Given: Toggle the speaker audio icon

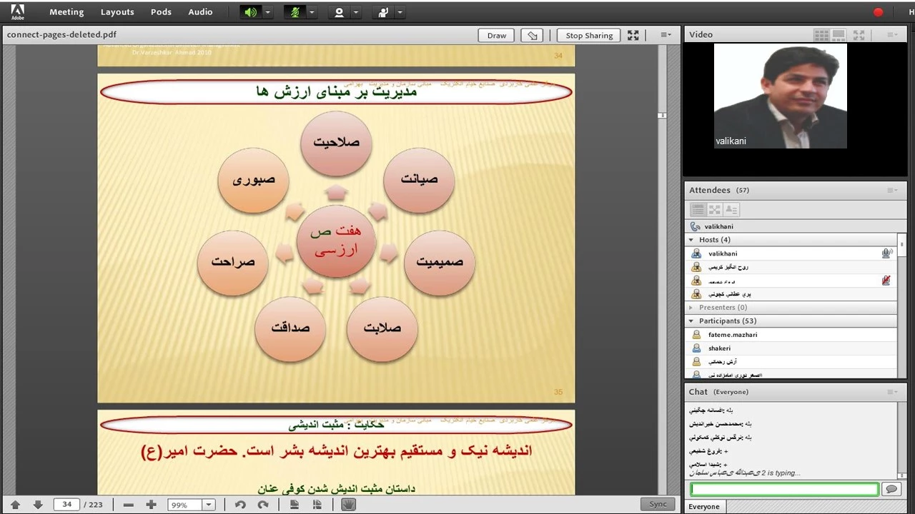Looking at the screenshot, I should tap(250, 12).
